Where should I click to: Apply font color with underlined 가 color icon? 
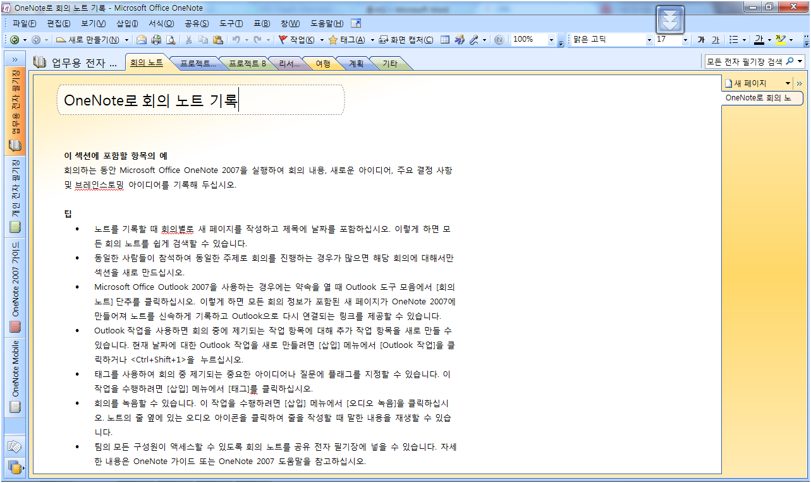[759, 40]
